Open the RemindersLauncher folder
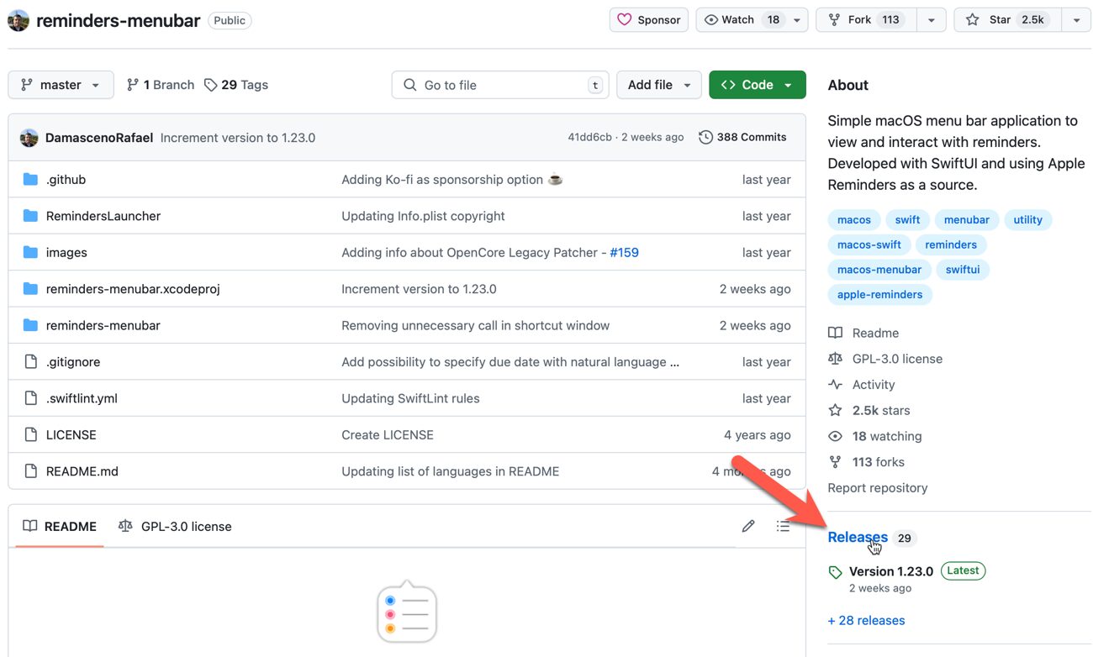The height and width of the screenshot is (657, 1093). 103,216
